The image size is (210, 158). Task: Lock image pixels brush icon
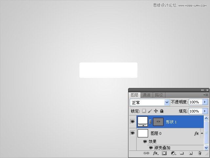tap(150, 111)
